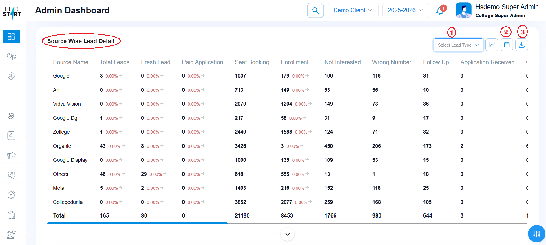The image size is (546, 245).
Task: Click the search magnifier icon
Action: (315, 10)
